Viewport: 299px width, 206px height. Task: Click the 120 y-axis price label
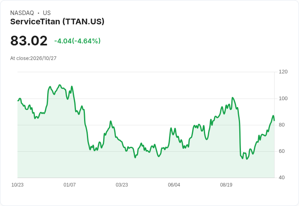pyautogui.click(x=283, y=72)
